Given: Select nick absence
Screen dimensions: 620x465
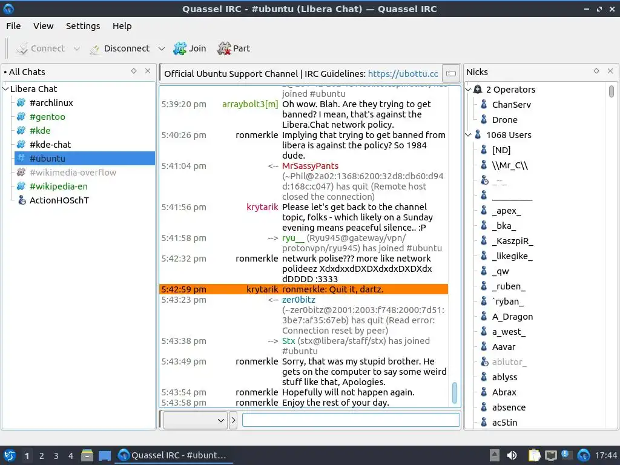Looking at the screenshot, I should [509, 407].
